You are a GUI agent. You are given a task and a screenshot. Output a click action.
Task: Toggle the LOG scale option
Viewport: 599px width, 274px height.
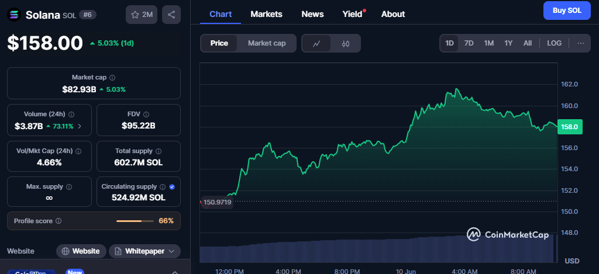554,43
